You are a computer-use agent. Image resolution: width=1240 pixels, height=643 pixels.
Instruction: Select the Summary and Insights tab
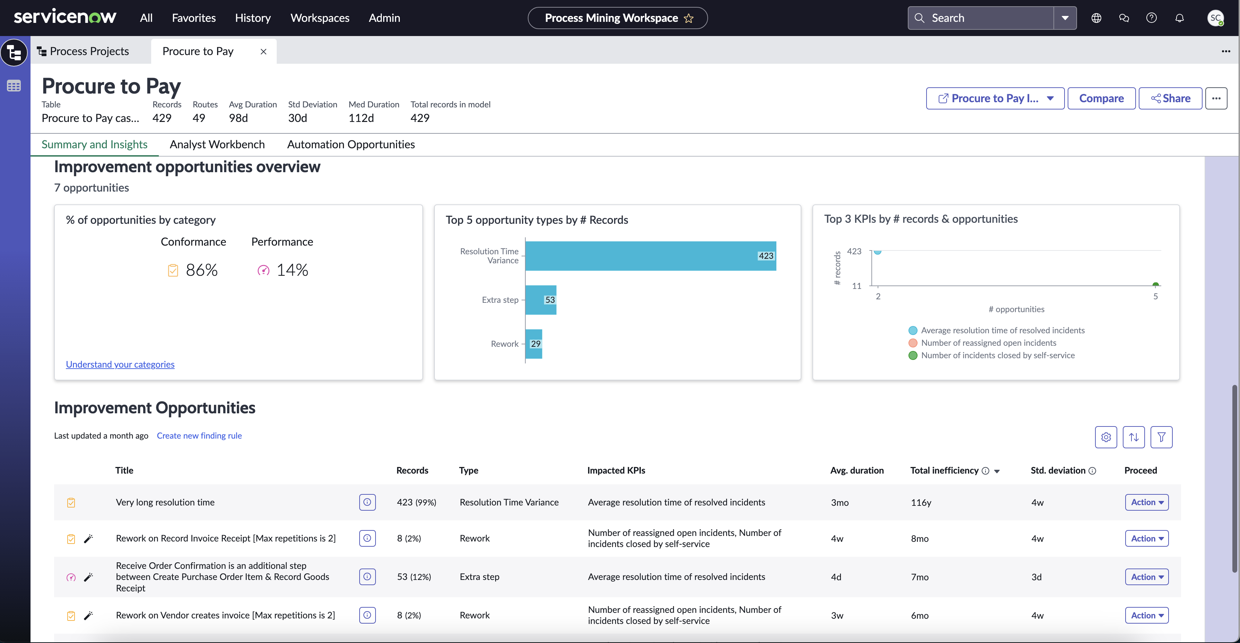point(94,144)
